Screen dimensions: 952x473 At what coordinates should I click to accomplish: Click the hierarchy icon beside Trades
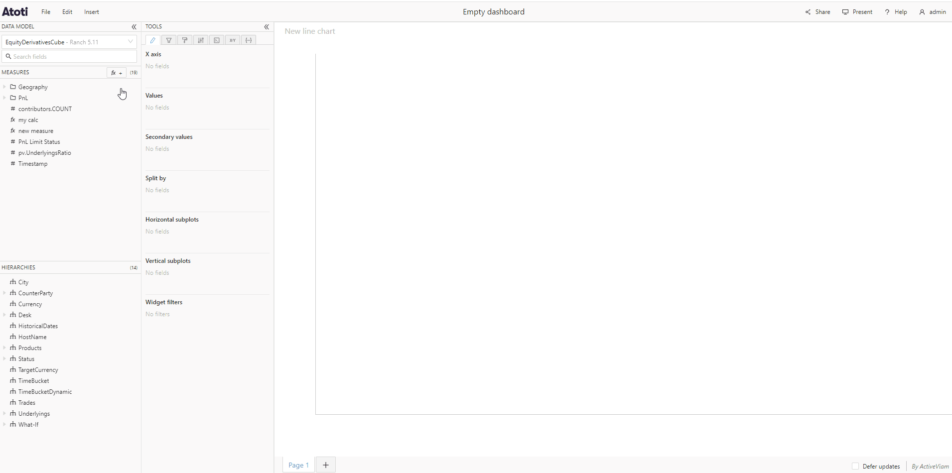[13, 402]
